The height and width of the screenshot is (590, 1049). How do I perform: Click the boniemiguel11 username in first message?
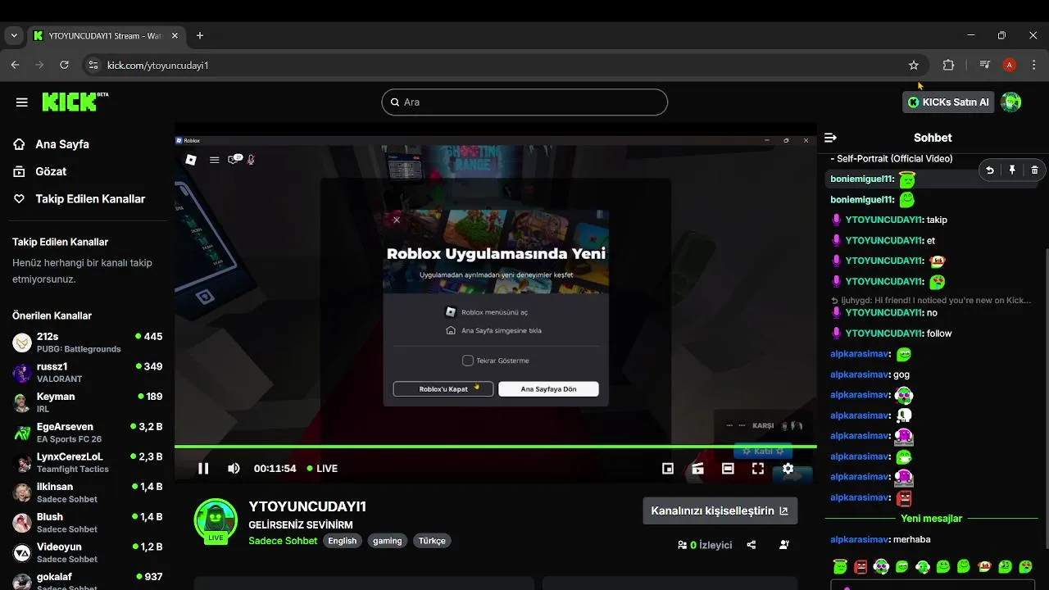coord(861,179)
